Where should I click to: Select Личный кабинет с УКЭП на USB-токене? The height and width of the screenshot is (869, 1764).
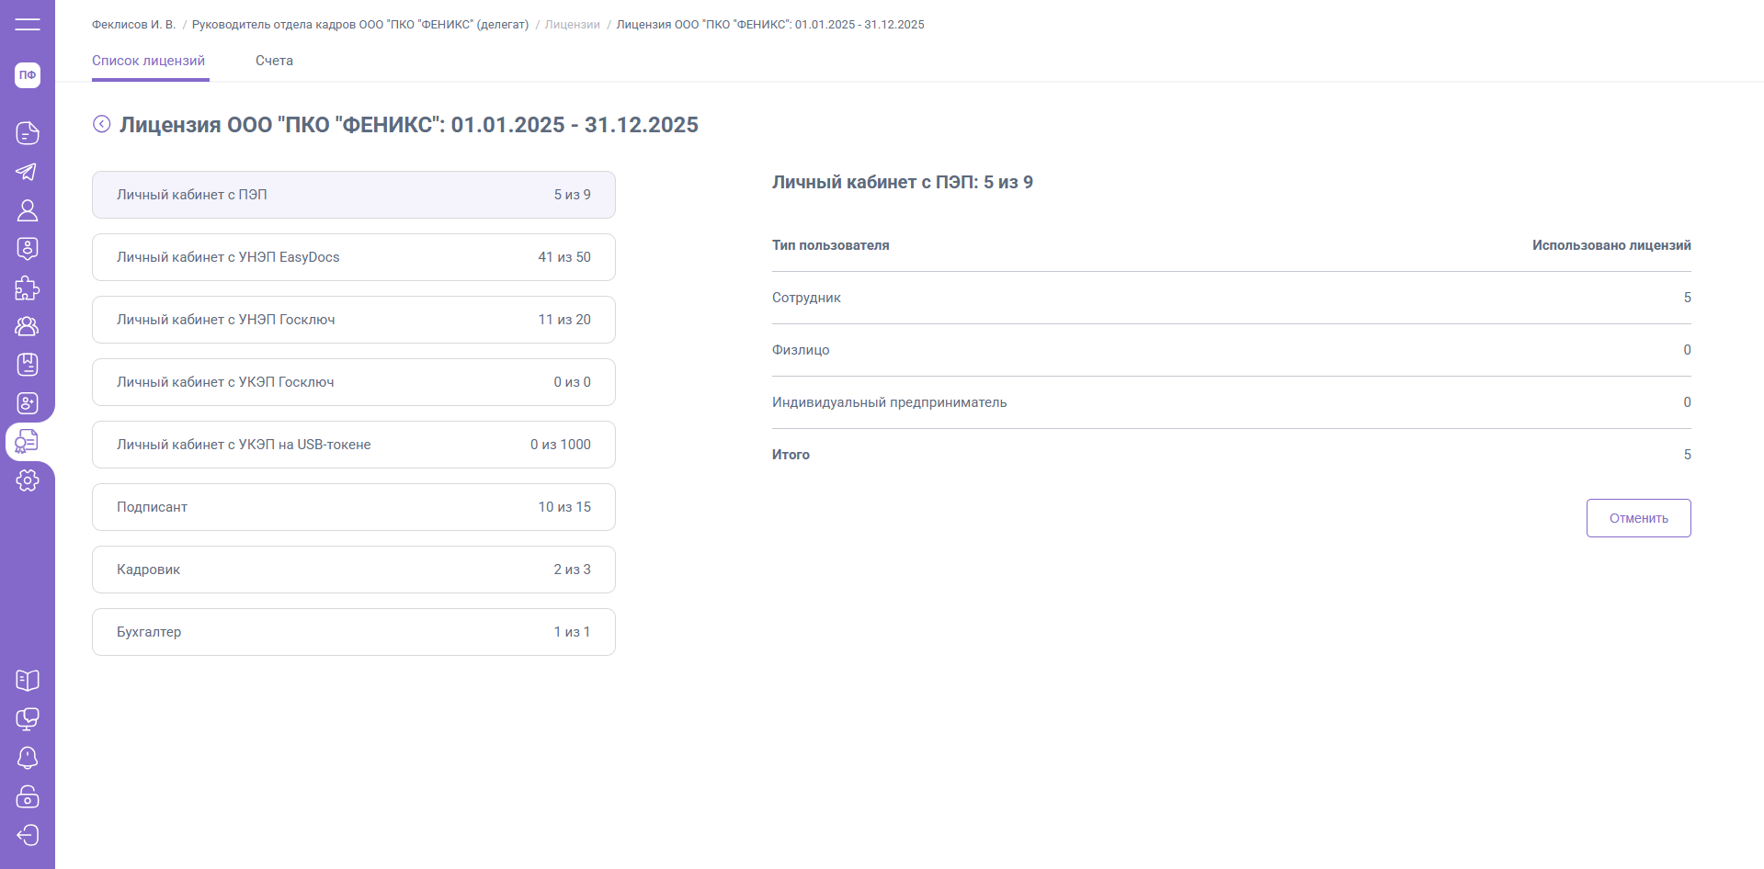pos(353,445)
